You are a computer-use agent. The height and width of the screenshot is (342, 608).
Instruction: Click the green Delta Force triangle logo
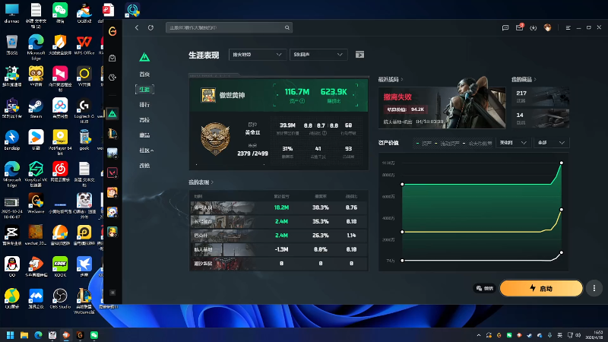(x=144, y=58)
